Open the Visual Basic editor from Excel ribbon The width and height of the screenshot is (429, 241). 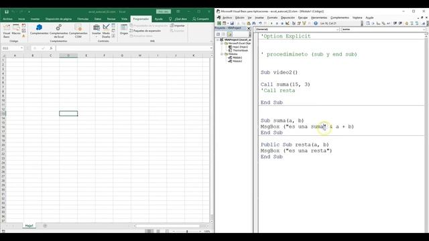tap(6, 30)
